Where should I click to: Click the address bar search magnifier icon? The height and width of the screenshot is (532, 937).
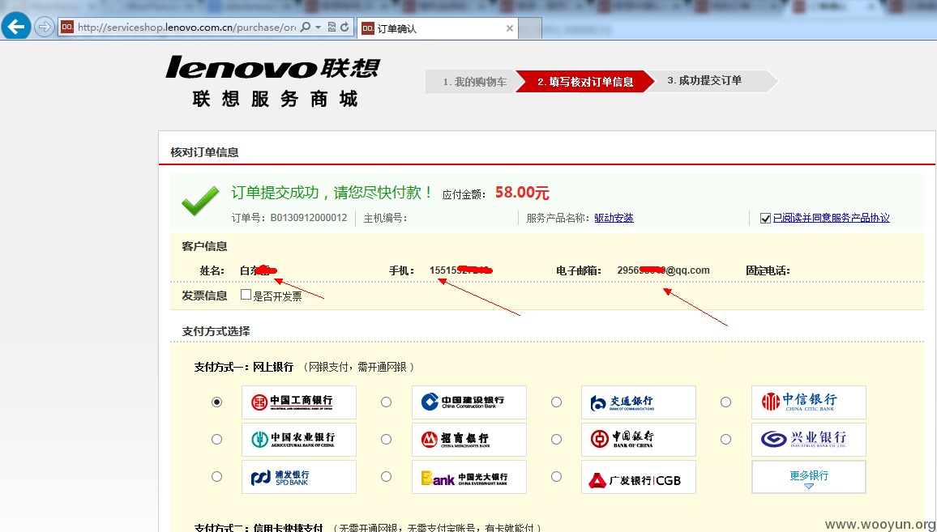[x=306, y=27]
